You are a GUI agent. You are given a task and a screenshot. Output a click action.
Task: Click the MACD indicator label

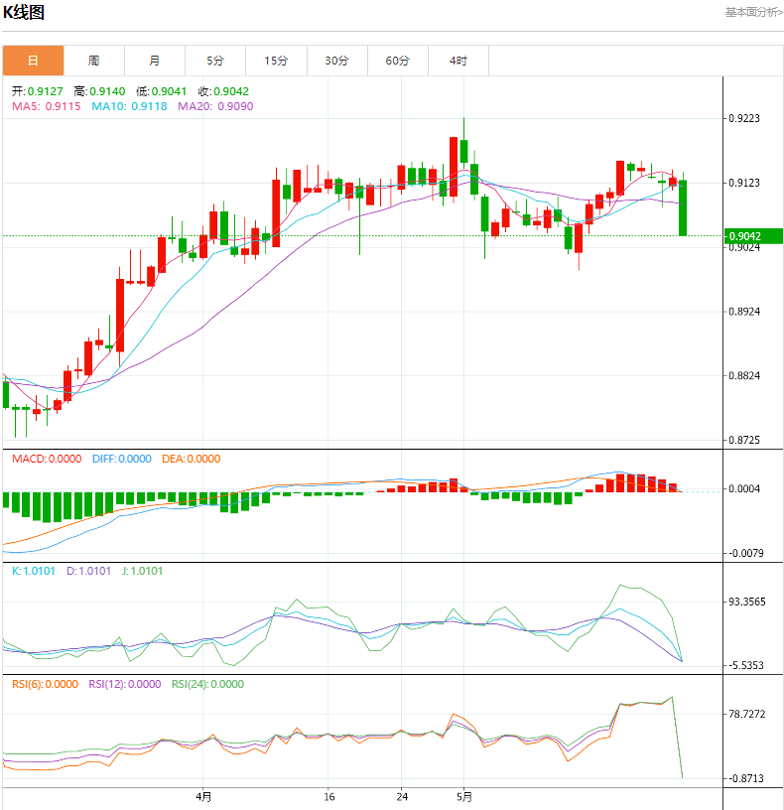coord(47,459)
